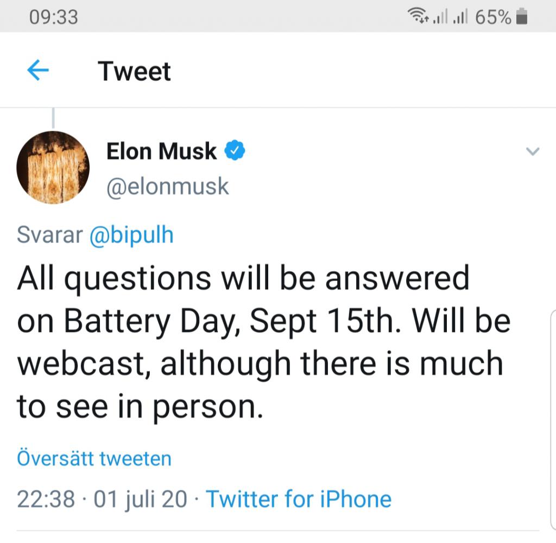Open the @elonmusk handle
The image size is (556, 543).
168,186
